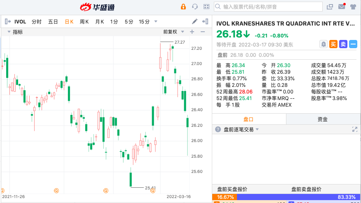Click the 换手率 0.77% value
Screen dimensions: 361x203
pos(239,79)
